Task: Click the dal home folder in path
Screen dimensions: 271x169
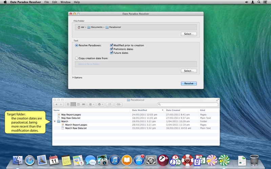Action: 81,27
